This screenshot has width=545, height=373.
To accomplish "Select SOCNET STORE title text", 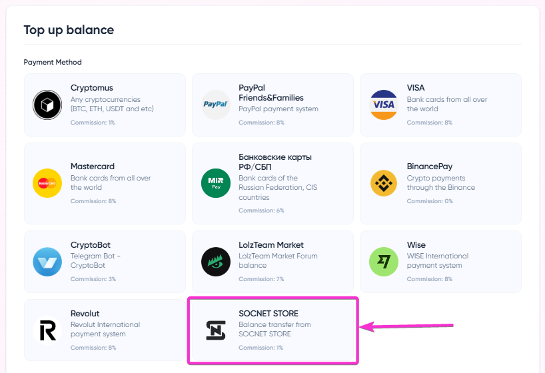I will [x=269, y=313].
